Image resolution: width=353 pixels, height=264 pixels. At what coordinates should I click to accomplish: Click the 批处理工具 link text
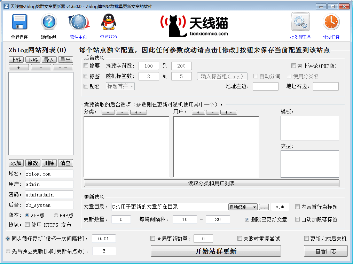click(x=300, y=37)
